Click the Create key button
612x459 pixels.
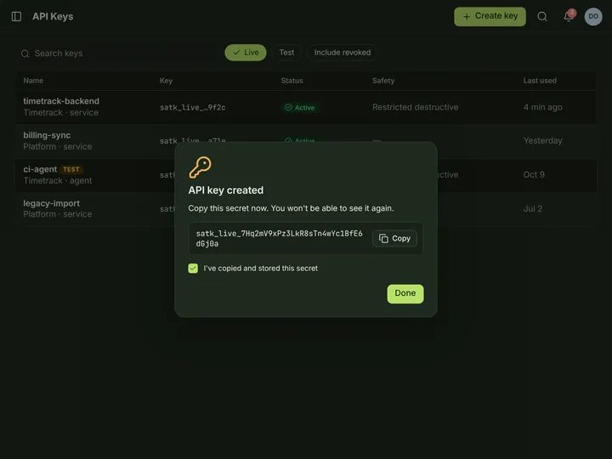pos(490,16)
